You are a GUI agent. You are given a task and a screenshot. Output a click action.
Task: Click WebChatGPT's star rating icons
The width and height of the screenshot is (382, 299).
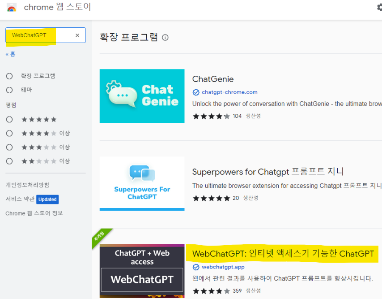click(x=211, y=291)
